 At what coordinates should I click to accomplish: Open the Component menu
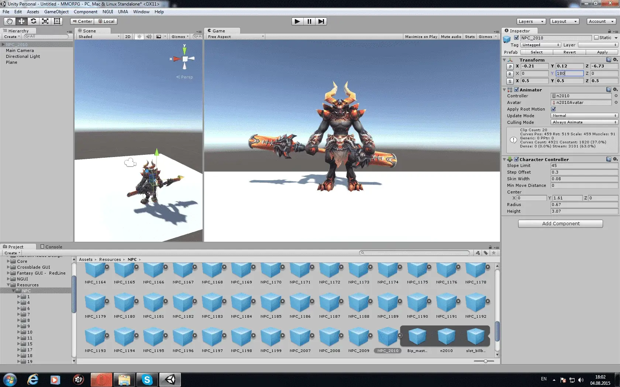point(85,12)
